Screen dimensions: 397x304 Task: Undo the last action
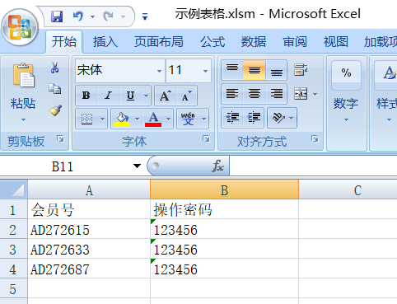click(x=78, y=16)
